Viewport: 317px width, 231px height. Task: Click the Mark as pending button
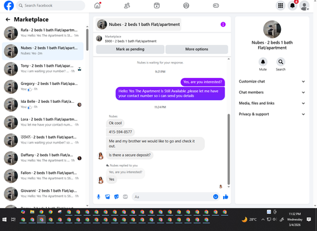pos(130,49)
